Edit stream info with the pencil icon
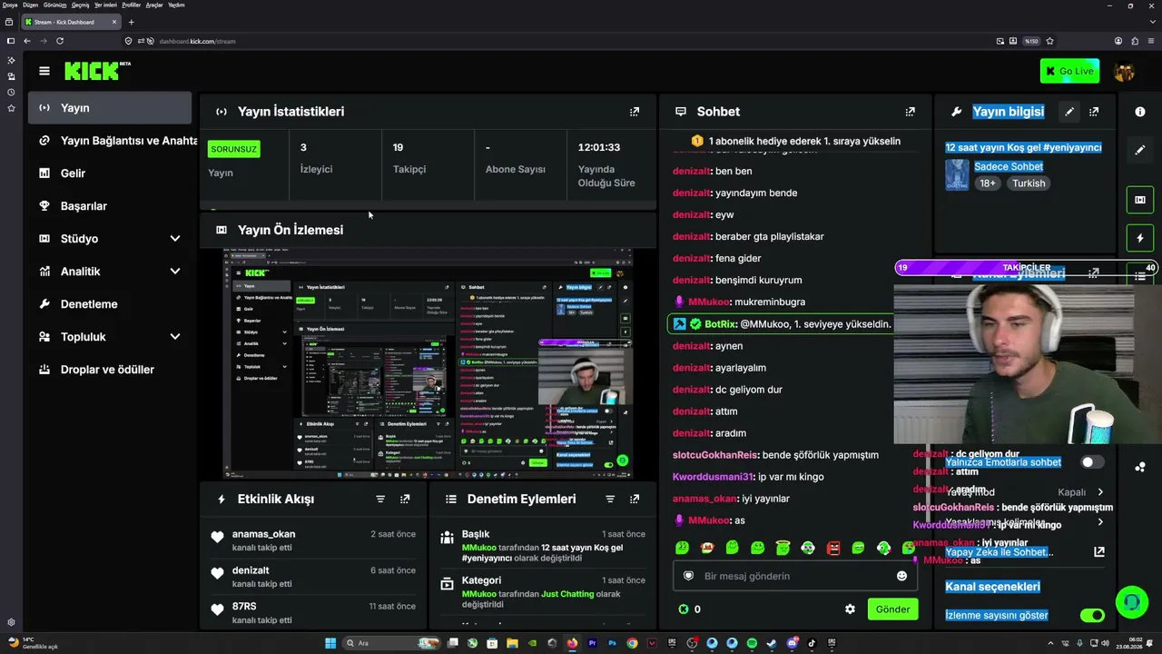This screenshot has height=654, width=1162. coord(1069,112)
